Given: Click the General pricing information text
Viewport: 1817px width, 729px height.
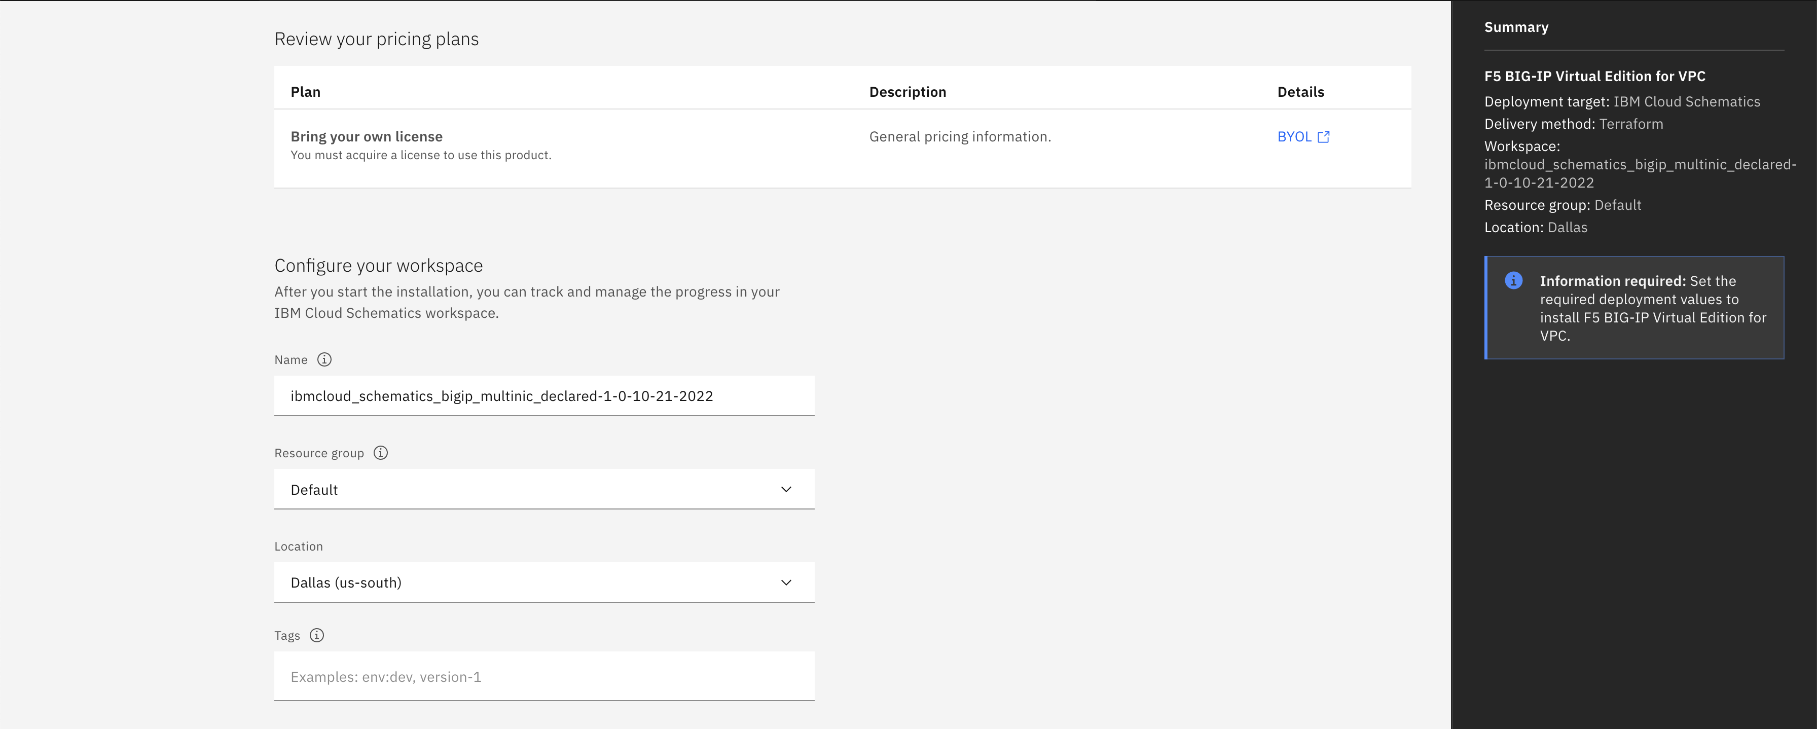Looking at the screenshot, I should (x=959, y=137).
